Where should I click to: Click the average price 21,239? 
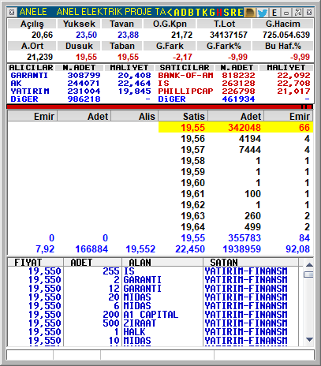(39, 57)
